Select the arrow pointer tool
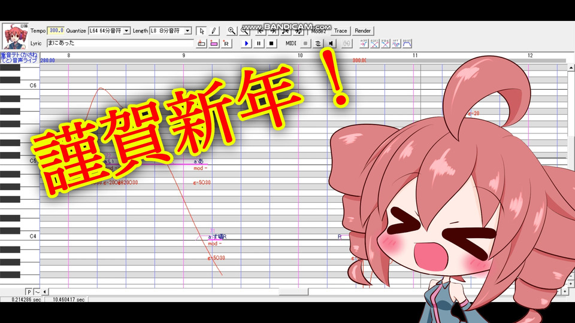Image resolution: width=575 pixels, height=323 pixels. point(201,31)
